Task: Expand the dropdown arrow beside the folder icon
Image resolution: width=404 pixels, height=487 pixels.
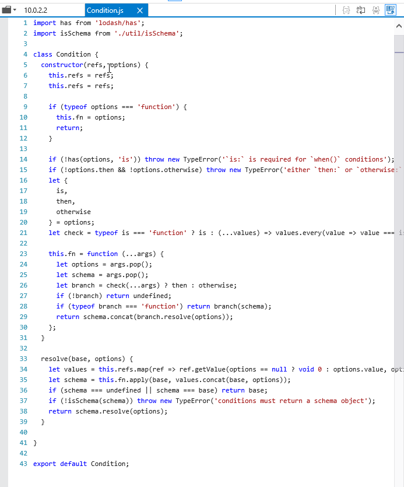Action: tap(15, 10)
